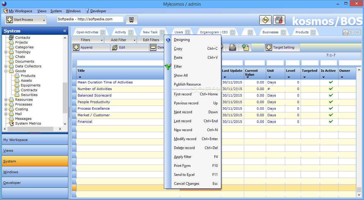Click the Contacts icon in the System tree
The height and width of the screenshot is (200, 364).
(11, 38)
